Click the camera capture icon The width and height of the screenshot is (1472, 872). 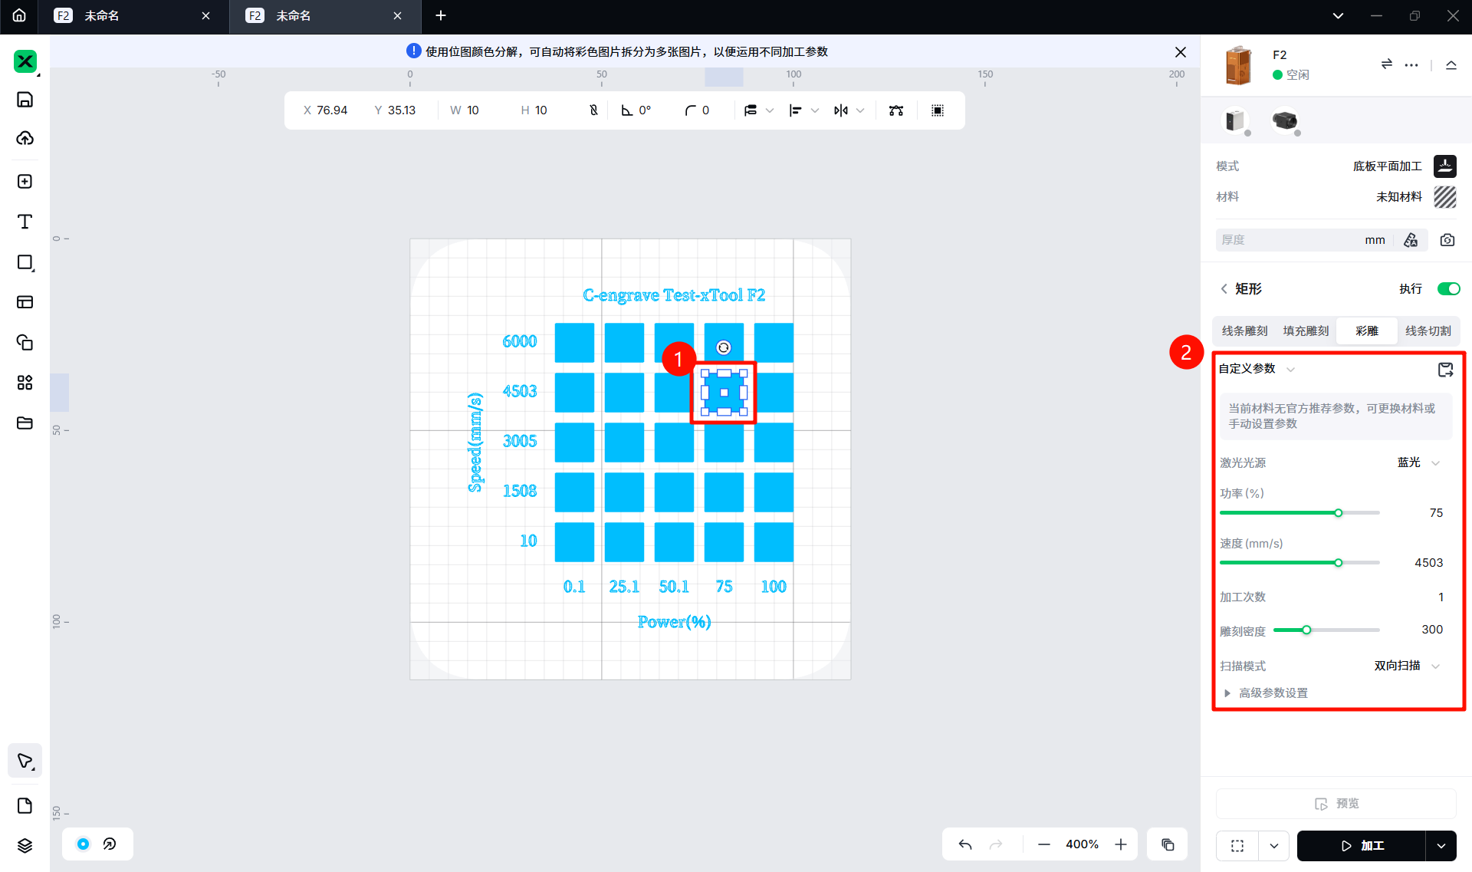1447,240
